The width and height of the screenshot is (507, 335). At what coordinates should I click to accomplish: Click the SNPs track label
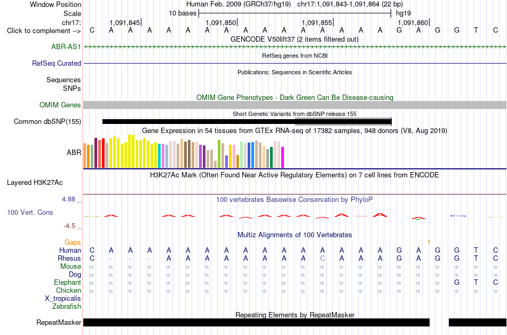click(x=72, y=88)
